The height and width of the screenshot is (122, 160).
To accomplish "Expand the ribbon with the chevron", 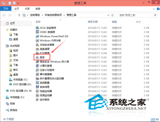I will click(154, 9).
